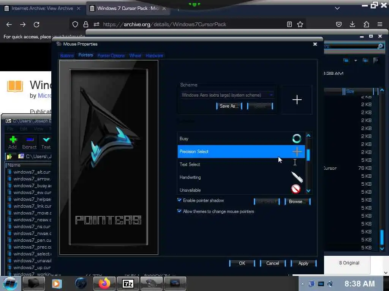Switch to the Wheel tab
Image resolution: width=389 pixels, height=291 pixels.
pyautogui.click(x=135, y=55)
